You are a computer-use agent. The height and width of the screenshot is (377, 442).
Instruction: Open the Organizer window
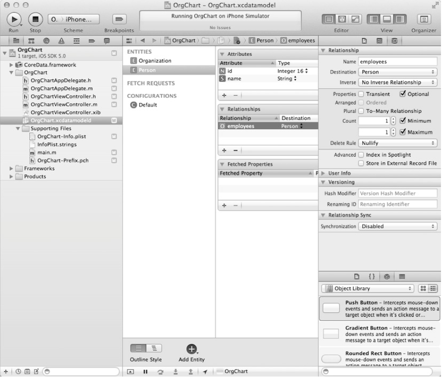click(424, 19)
